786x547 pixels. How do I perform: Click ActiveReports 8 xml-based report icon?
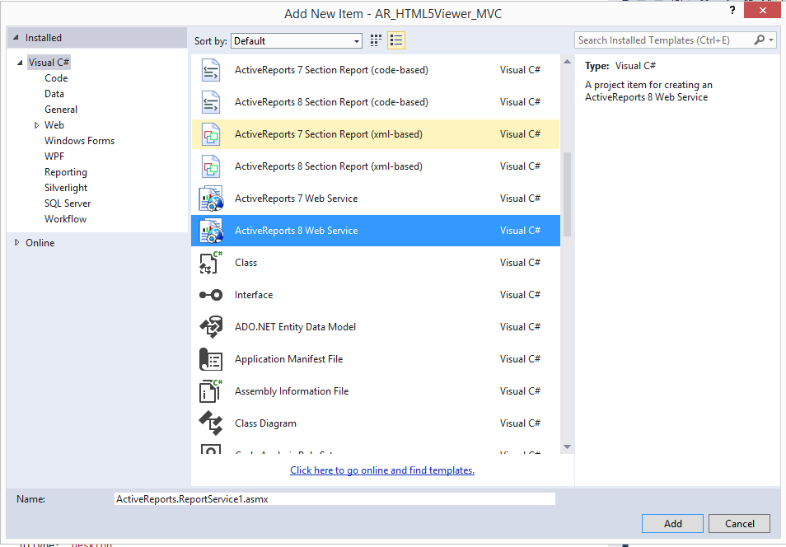pyautogui.click(x=211, y=166)
